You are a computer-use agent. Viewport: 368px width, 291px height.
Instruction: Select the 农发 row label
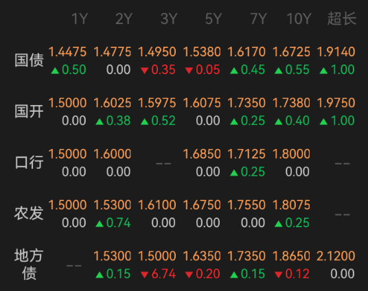pyautogui.click(x=29, y=213)
